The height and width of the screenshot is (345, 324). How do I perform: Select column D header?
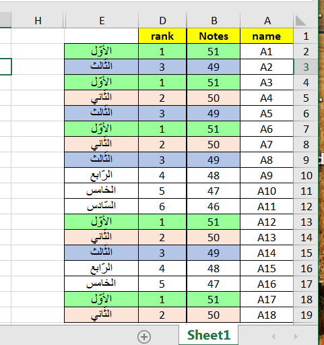point(162,20)
